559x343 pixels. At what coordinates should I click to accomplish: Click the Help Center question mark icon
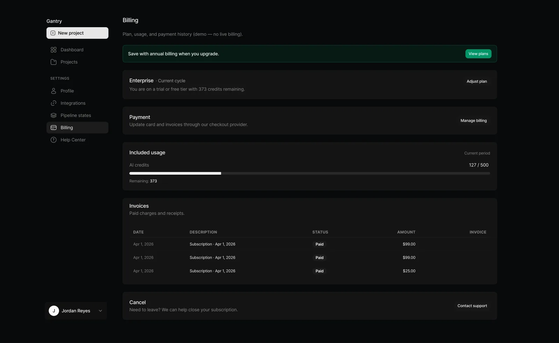[53, 140]
